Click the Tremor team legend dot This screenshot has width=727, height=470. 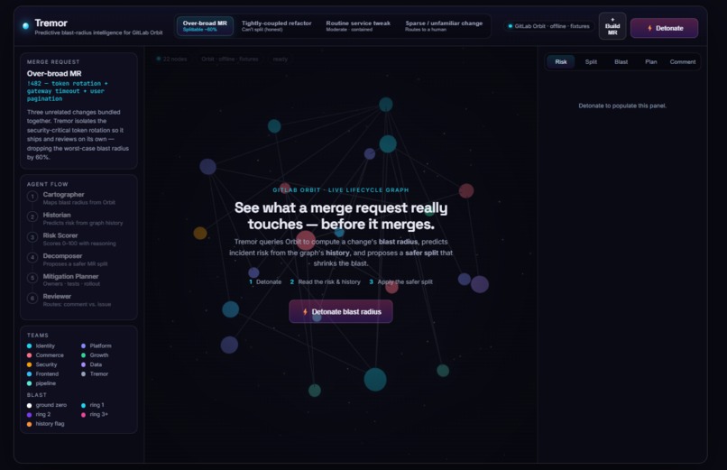(84, 374)
